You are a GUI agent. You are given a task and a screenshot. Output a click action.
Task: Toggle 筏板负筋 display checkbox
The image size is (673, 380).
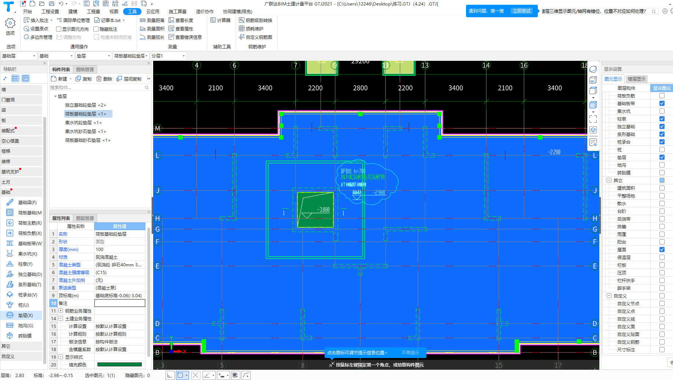click(662, 96)
